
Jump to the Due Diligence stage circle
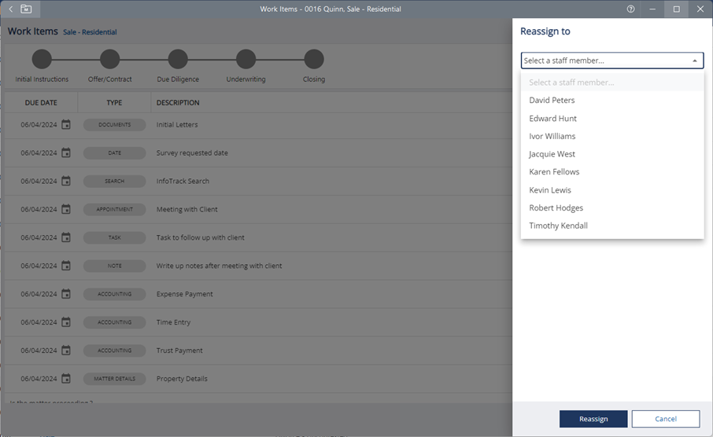(x=178, y=59)
